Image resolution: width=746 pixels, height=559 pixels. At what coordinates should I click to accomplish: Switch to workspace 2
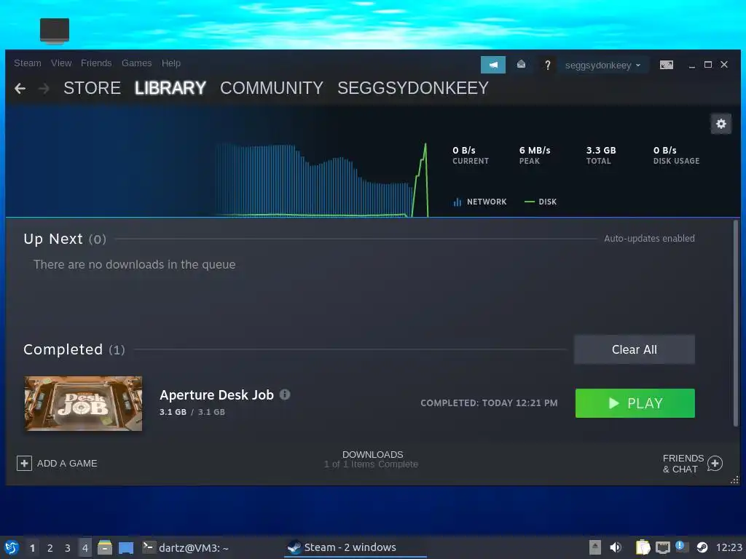pyautogui.click(x=50, y=548)
